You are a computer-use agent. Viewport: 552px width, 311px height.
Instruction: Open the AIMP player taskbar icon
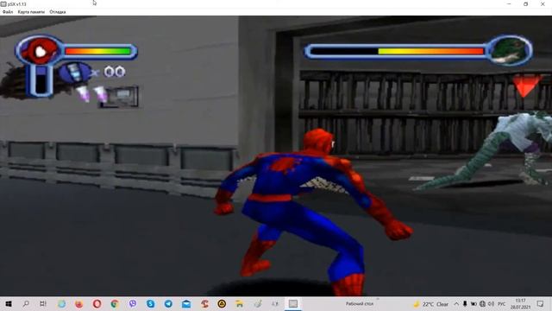222,303
